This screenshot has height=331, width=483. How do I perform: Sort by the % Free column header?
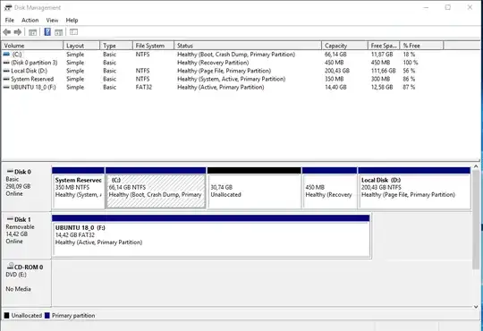(x=421, y=46)
